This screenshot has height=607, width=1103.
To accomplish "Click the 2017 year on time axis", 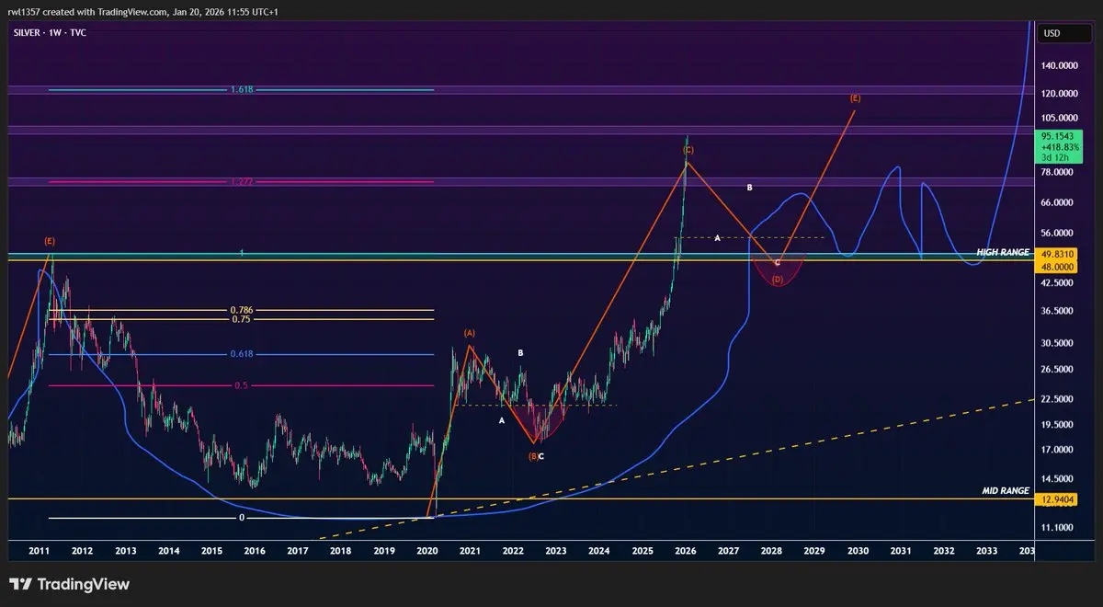I will click(298, 551).
